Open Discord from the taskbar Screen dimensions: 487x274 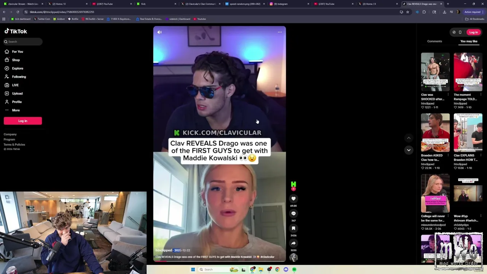coord(286,269)
